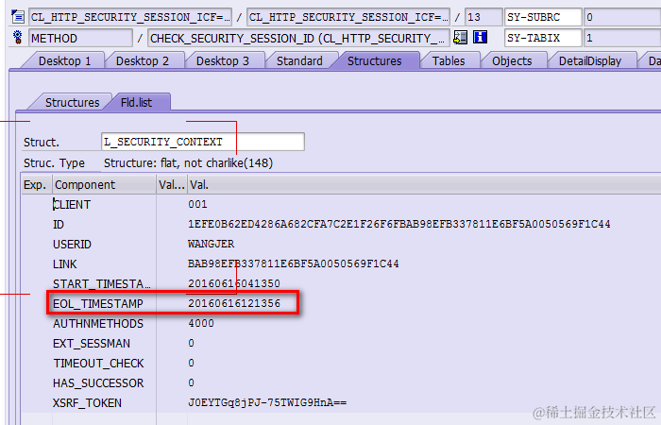Click the HAS_SUCCESSOR value 0
The height and width of the screenshot is (425, 661).
tap(192, 382)
